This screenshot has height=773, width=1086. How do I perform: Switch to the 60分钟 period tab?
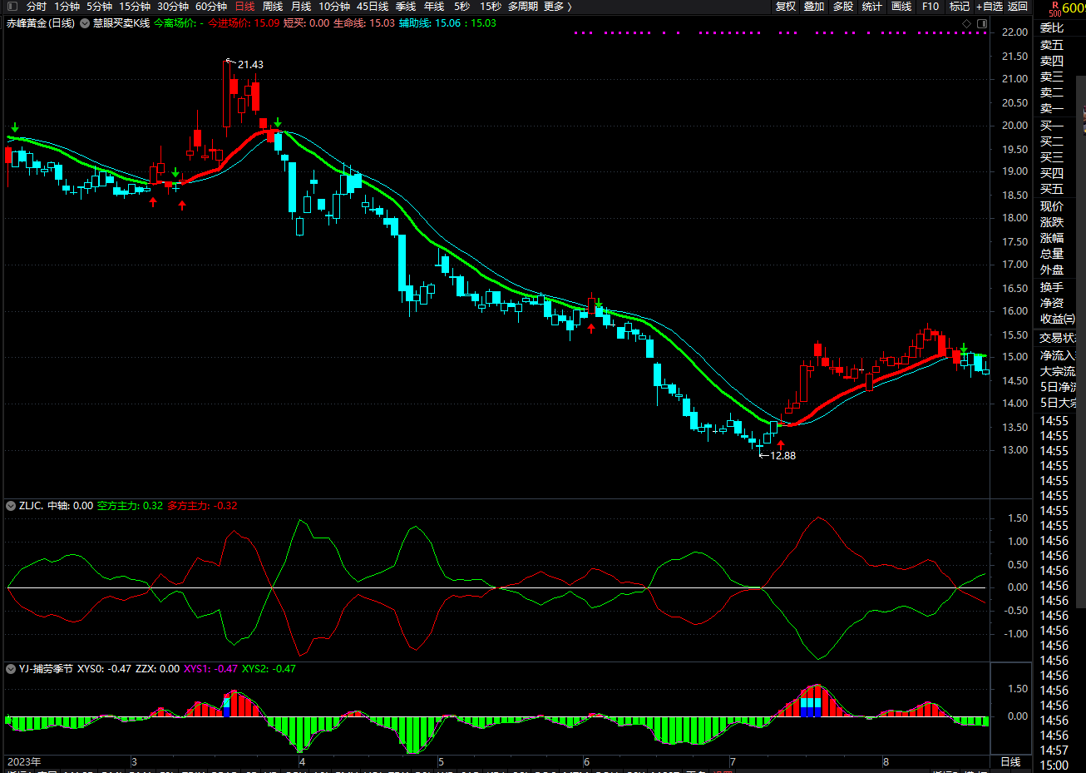pyautogui.click(x=211, y=6)
